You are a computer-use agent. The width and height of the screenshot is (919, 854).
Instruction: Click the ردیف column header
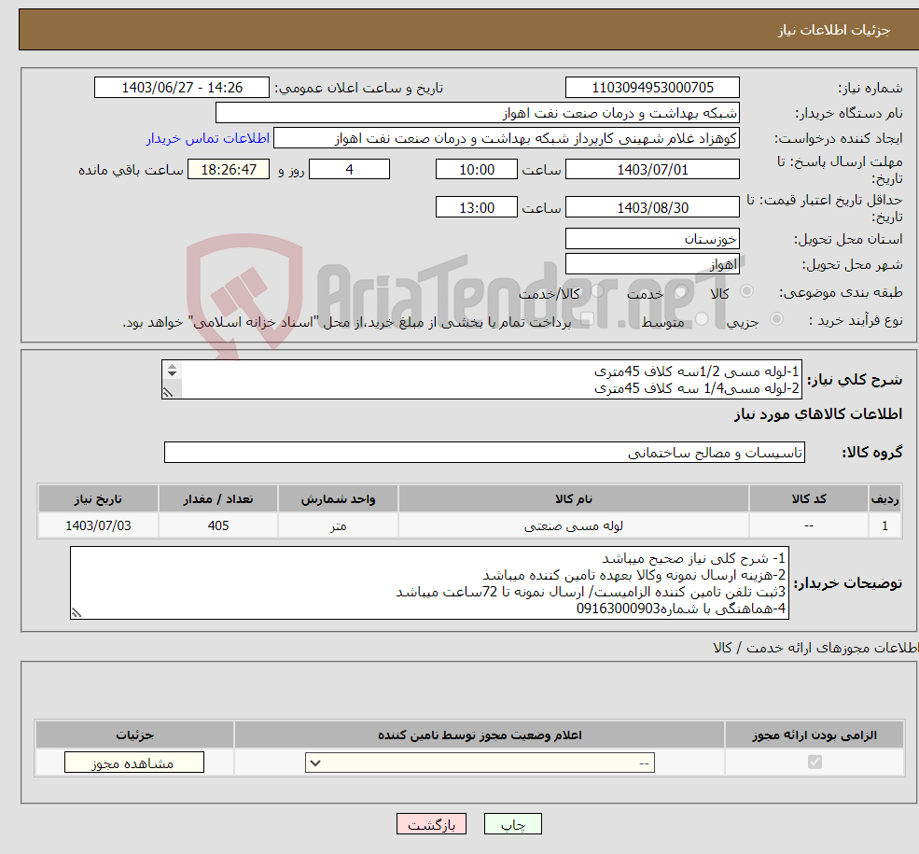[885, 498]
